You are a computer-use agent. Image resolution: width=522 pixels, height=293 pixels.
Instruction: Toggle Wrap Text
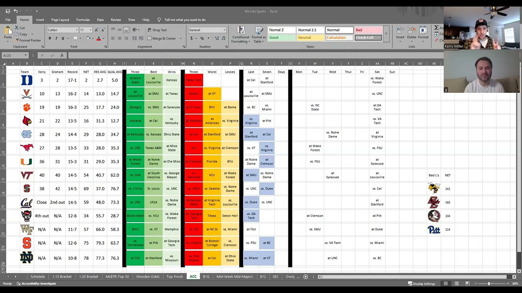(x=157, y=30)
